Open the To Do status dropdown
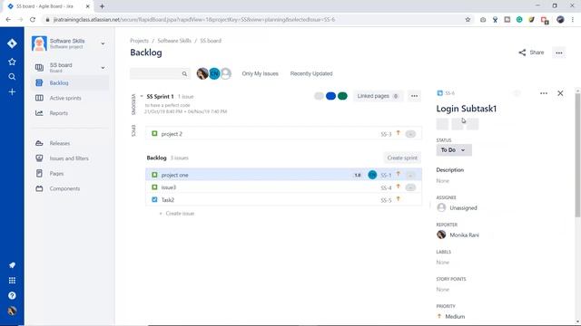 click(454, 150)
